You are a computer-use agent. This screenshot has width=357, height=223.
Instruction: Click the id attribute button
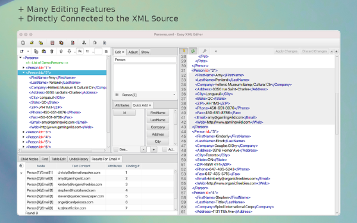tap(124, 112)
